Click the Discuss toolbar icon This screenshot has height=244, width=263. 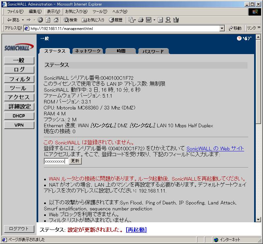pyautogui.click(x=160, y=20)
